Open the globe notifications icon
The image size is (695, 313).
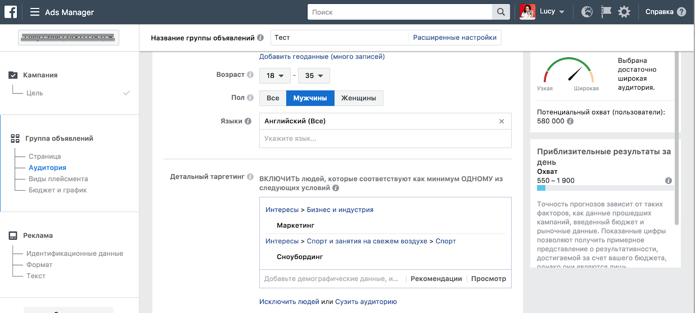(587, 12)
